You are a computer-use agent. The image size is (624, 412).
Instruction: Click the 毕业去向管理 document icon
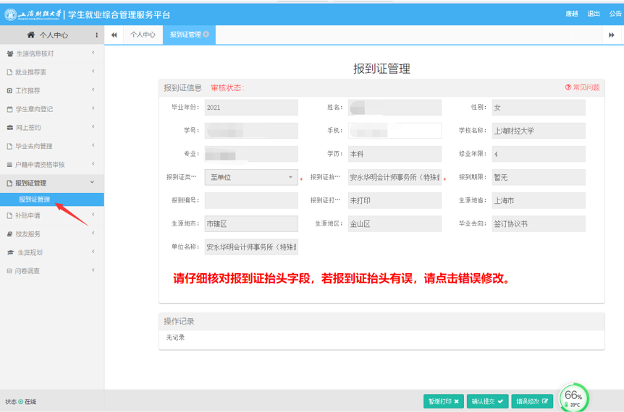(x=9, y=146)
